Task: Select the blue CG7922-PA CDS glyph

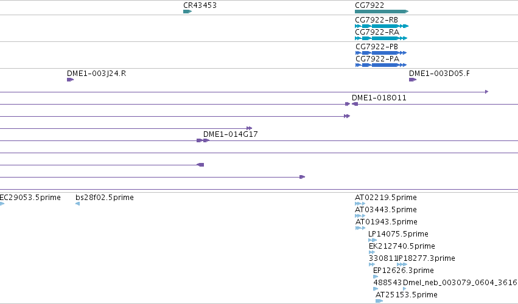Action: (x=381, y=65)
